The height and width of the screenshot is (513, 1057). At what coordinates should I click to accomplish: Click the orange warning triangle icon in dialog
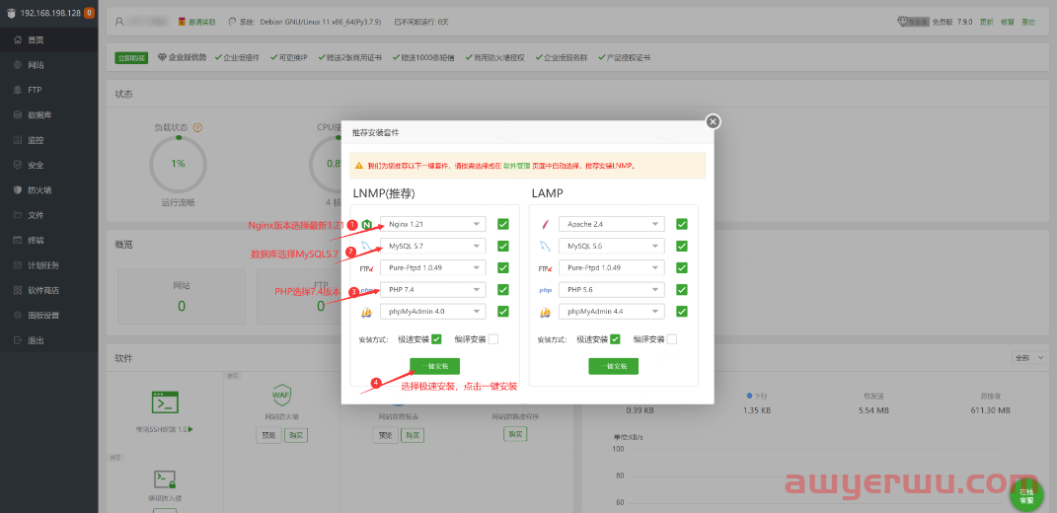359,165
